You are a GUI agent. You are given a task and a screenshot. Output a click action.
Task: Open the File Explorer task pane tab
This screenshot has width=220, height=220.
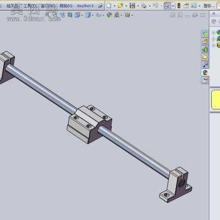pos(205,50)
